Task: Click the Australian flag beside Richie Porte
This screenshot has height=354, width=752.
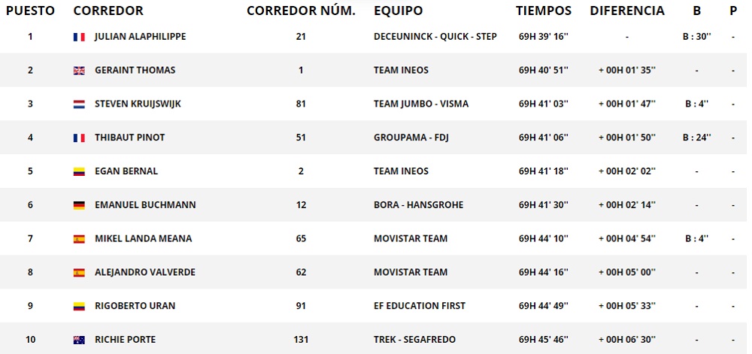Action: pyautogui.click(x=78, y=340)
